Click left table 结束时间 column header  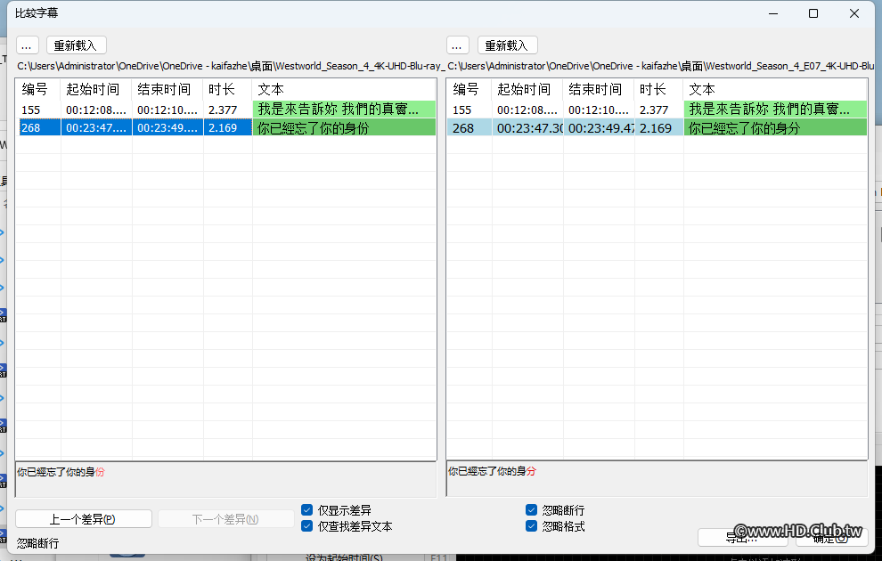[x=167, y=89]
